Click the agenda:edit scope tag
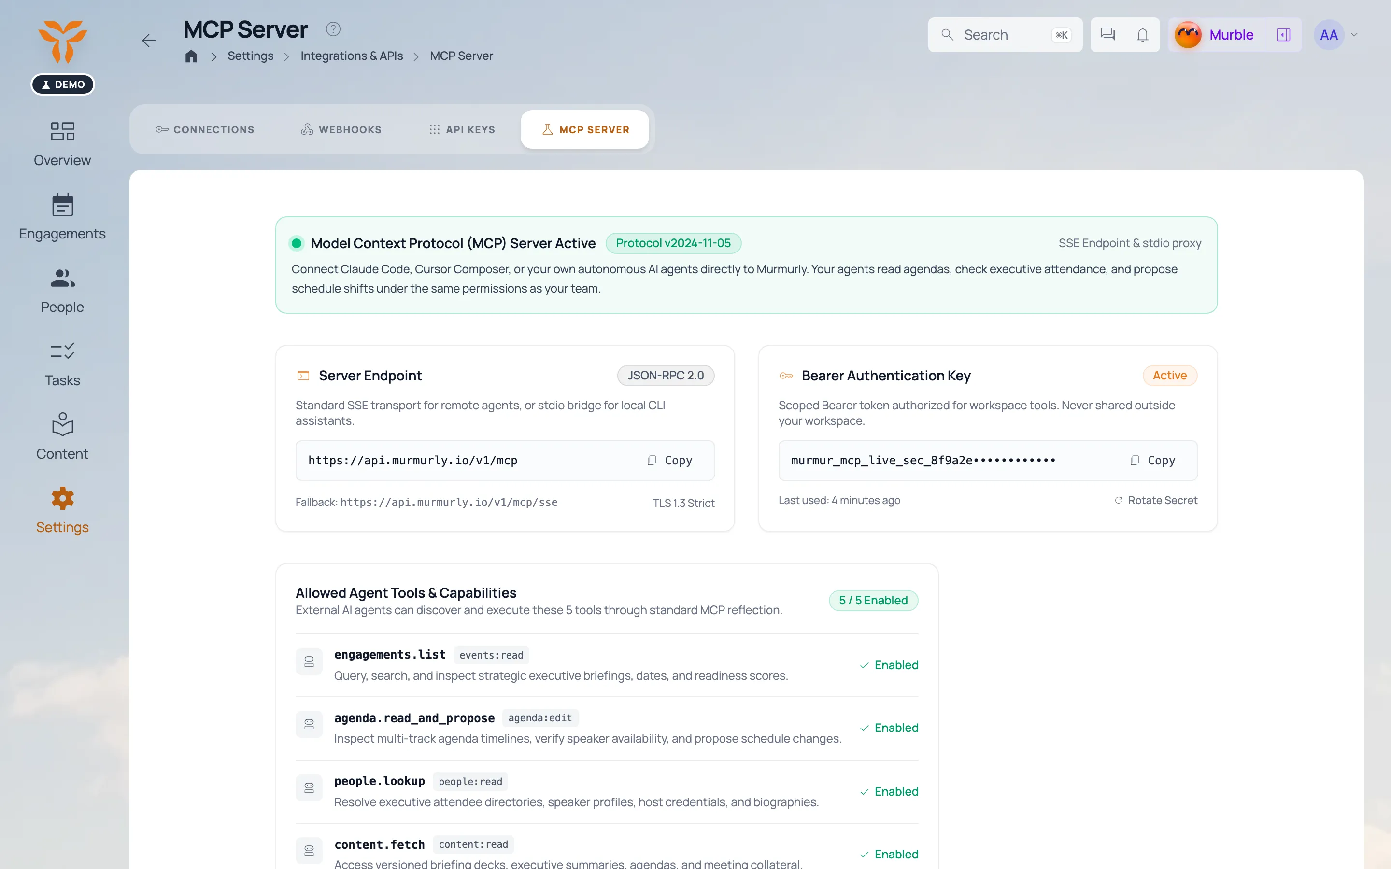1391x869 pixels. click(x=540, y=718)
